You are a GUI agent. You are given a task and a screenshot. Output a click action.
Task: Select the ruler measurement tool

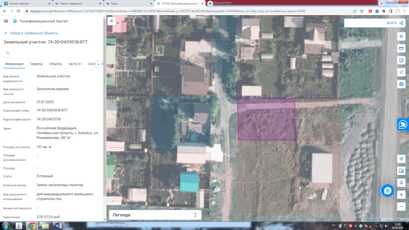pos(401,48)
